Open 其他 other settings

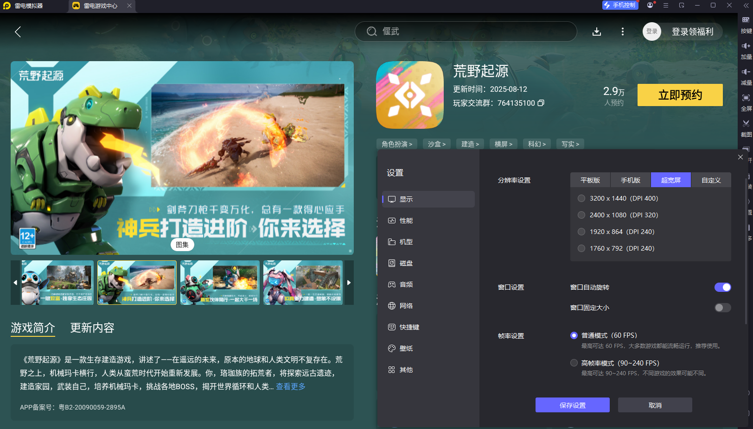(428, 370)
